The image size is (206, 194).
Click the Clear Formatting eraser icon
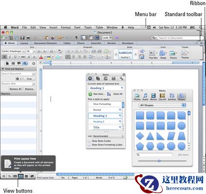click(x=60, y=51)
